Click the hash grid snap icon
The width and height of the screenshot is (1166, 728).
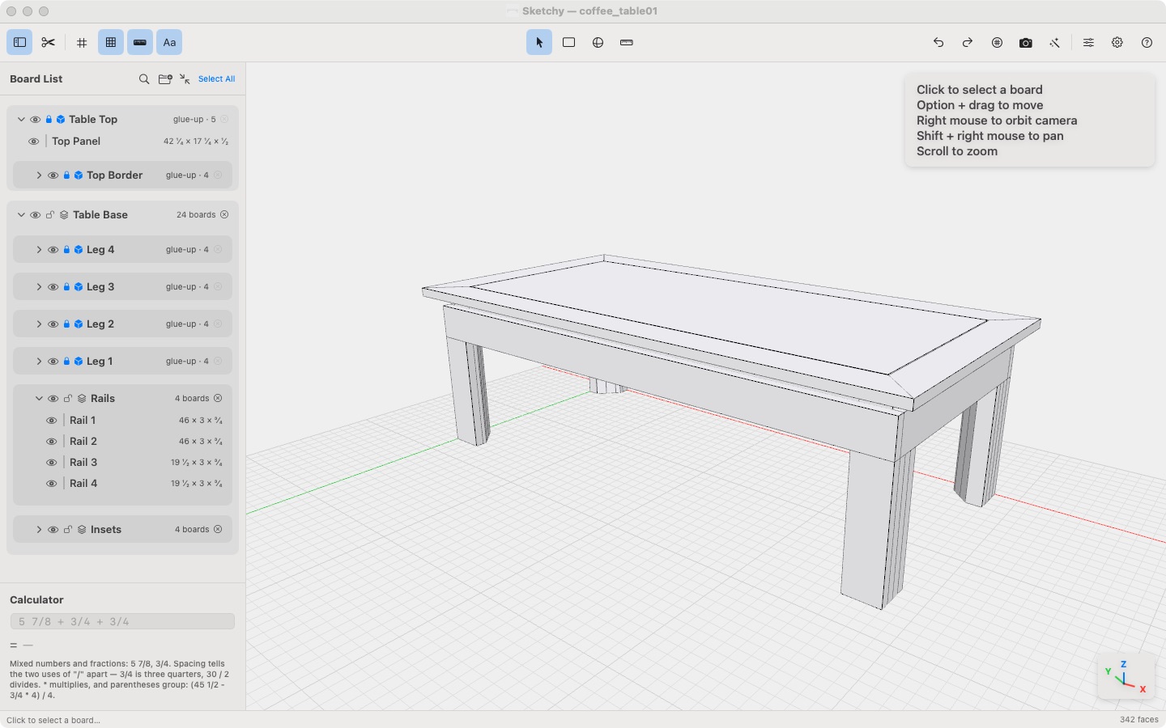point(82,42)
